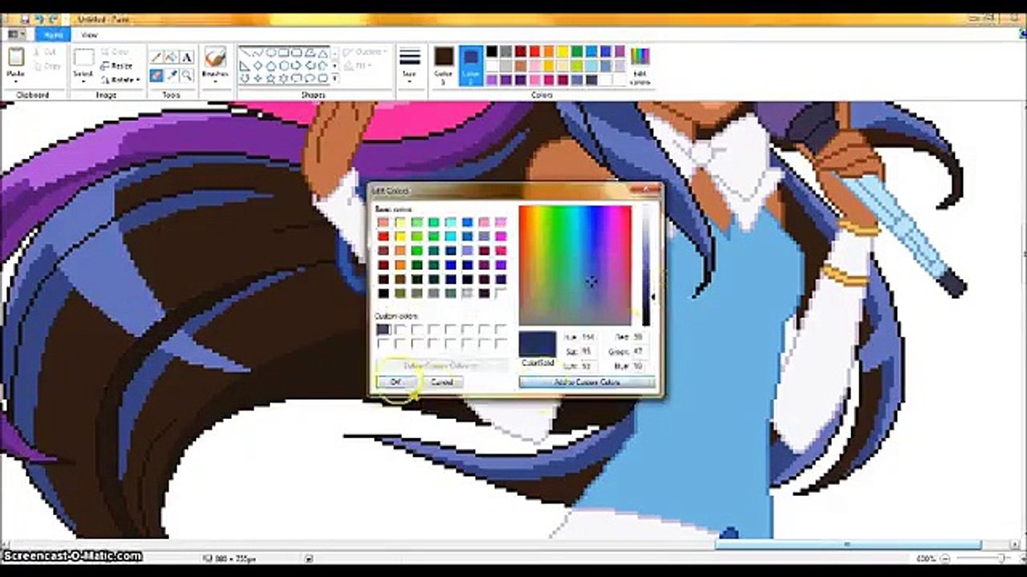Switch to the View ribbon tab
Screen dimensions: 1027x577
89,34
